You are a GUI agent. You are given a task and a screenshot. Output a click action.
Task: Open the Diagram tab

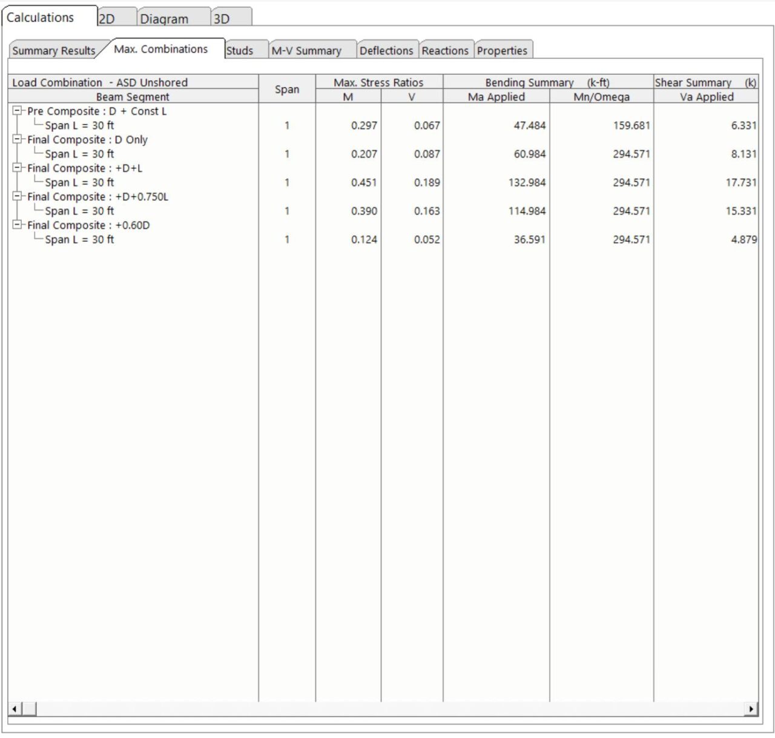click(x=165, y=19)
